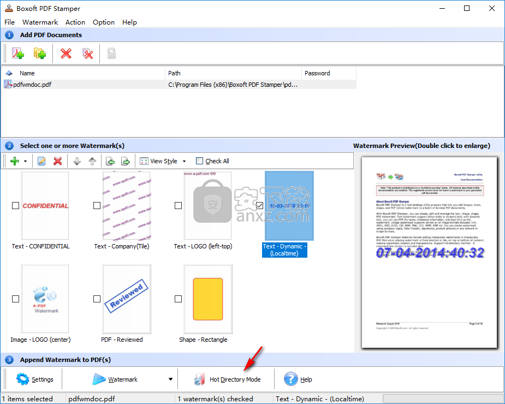Enable the Check All checkbox
This screenshot has height=404, width=505.
pos(200,161)
